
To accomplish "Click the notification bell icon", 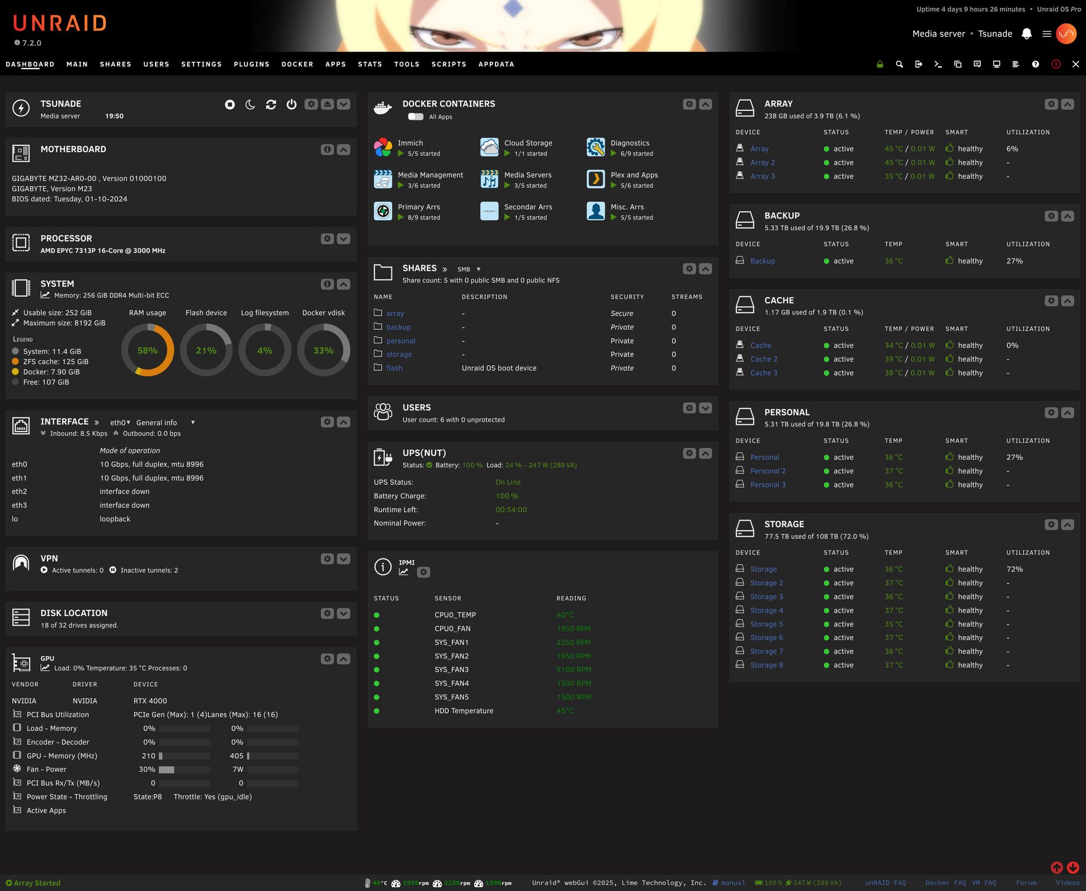I will click(1027, 34).
